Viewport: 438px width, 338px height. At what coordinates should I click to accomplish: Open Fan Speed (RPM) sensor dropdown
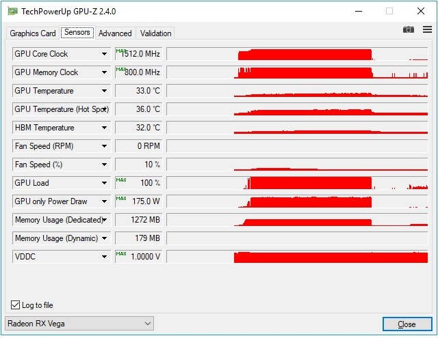pos(104,145)
